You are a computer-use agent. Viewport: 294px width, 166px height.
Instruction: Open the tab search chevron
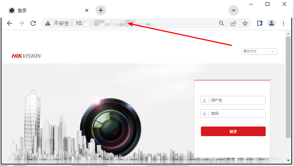pyautogui.click(x=234, y=10)
